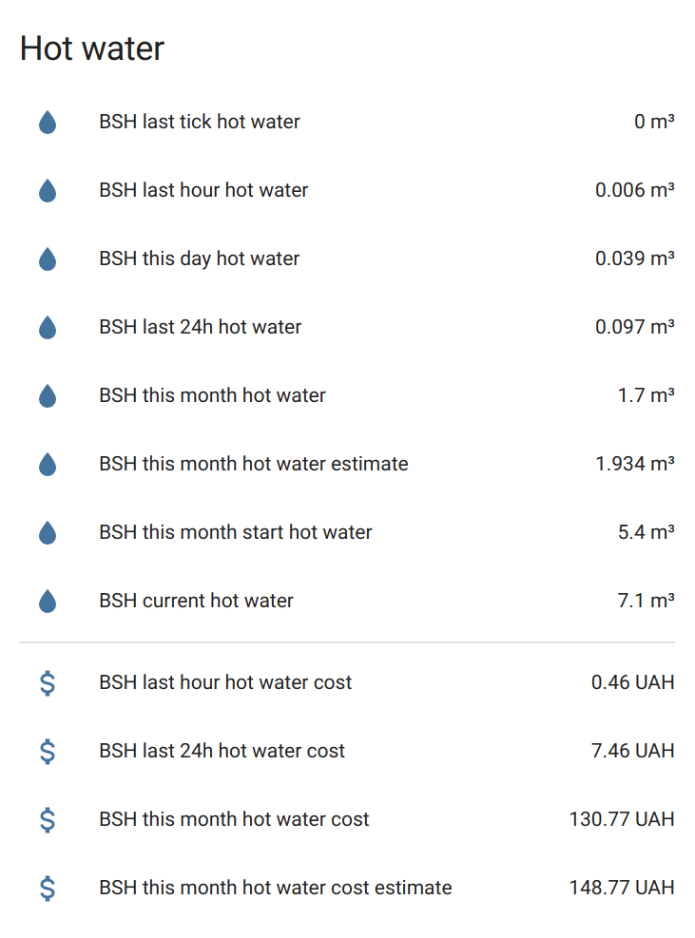This screenshot has height=938, width=695.
Task: Open BSH this month hot water entity
Action: click(347, 395)
